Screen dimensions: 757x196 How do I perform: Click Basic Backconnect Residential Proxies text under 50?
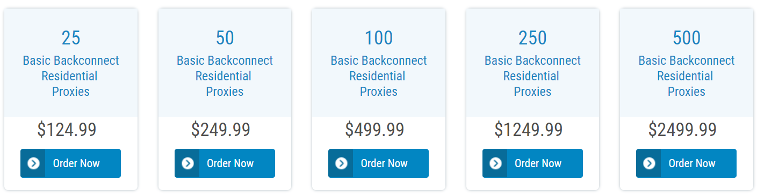point(225,76)
